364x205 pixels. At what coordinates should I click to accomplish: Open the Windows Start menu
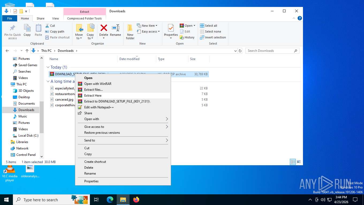6,200
